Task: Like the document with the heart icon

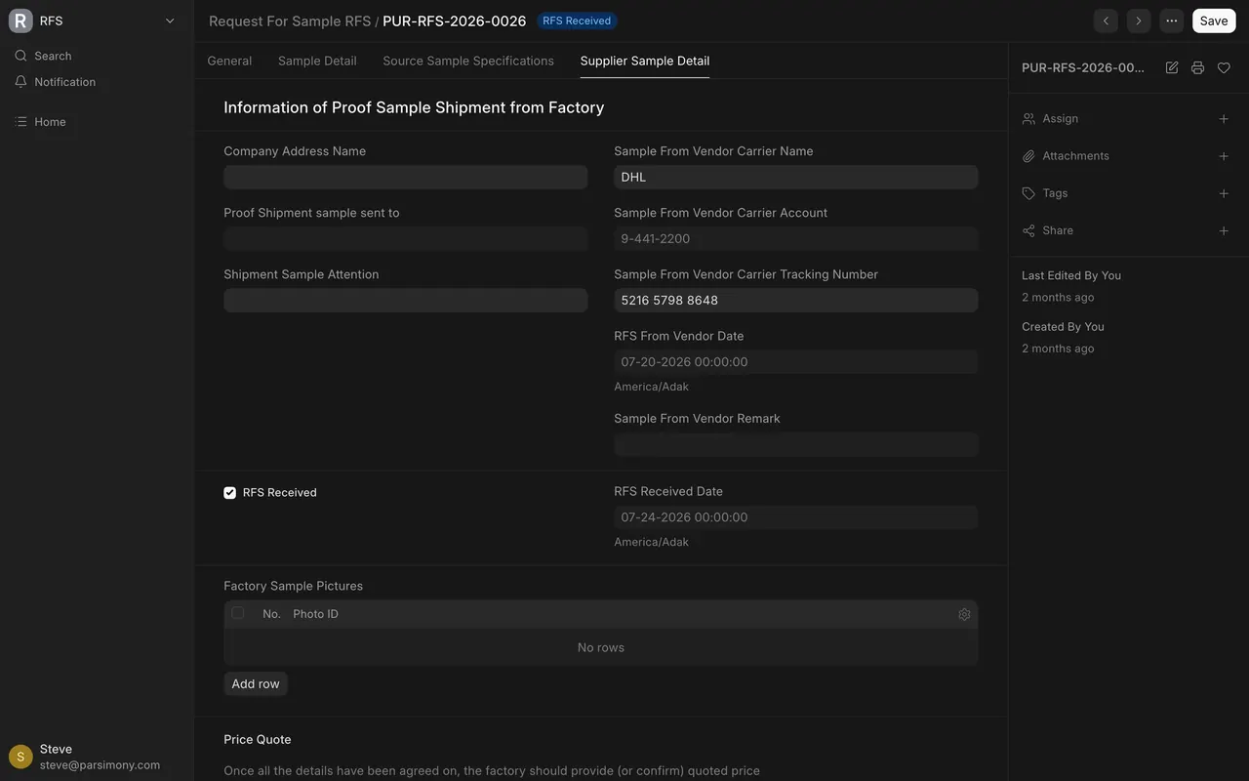Action: click(1224, 67)
